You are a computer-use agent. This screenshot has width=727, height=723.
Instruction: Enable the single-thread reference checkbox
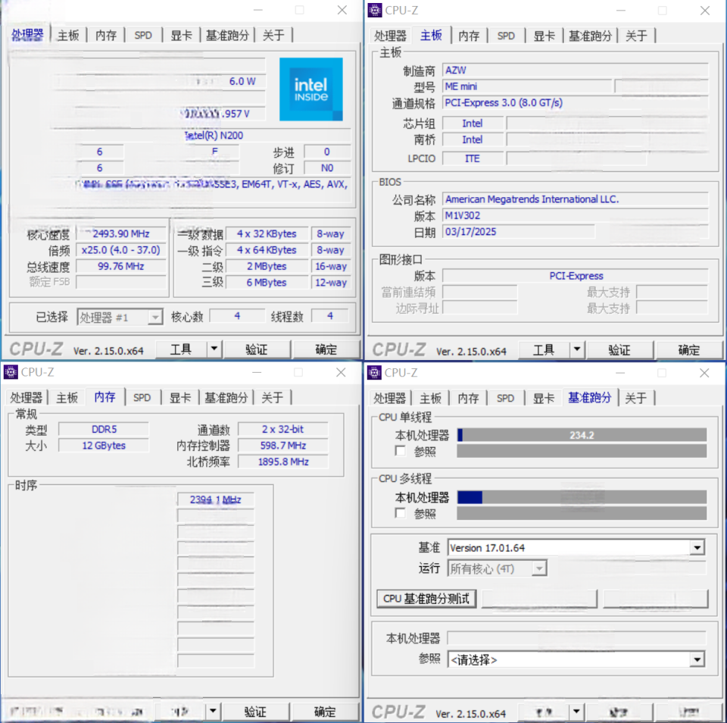400,451
